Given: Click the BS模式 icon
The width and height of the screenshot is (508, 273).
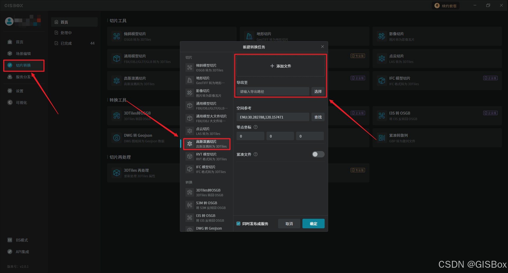Looking at the screenshot, I should [10, 240].
